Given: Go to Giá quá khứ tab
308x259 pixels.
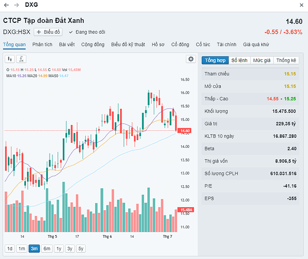Looking at the screenshot, I should point(256,45).
